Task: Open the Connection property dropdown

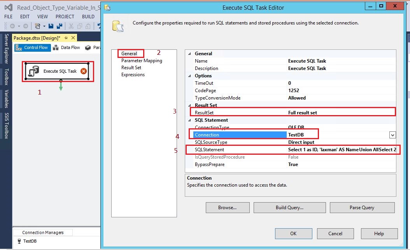Action: [x=392, y=135]
